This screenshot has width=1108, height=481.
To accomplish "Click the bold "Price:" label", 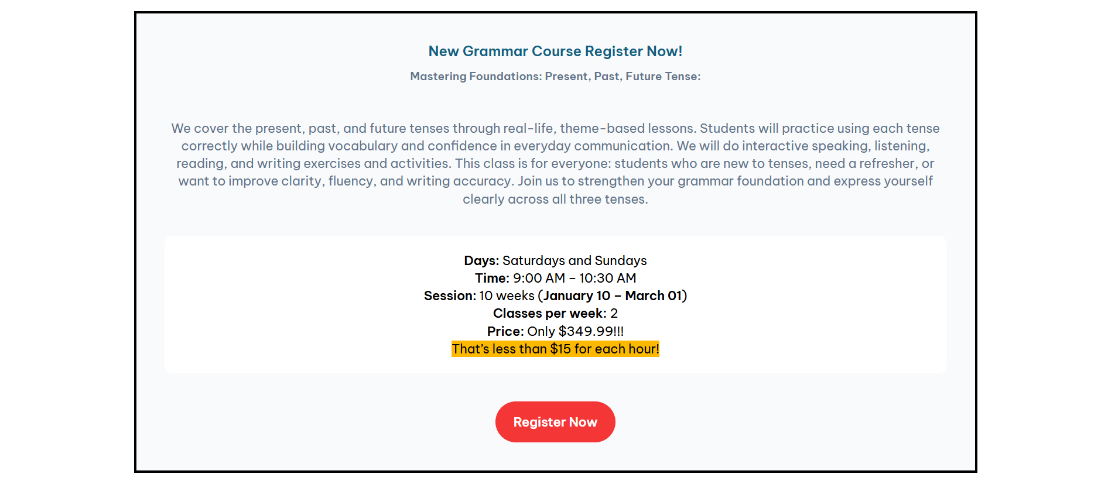I will 505,331.
